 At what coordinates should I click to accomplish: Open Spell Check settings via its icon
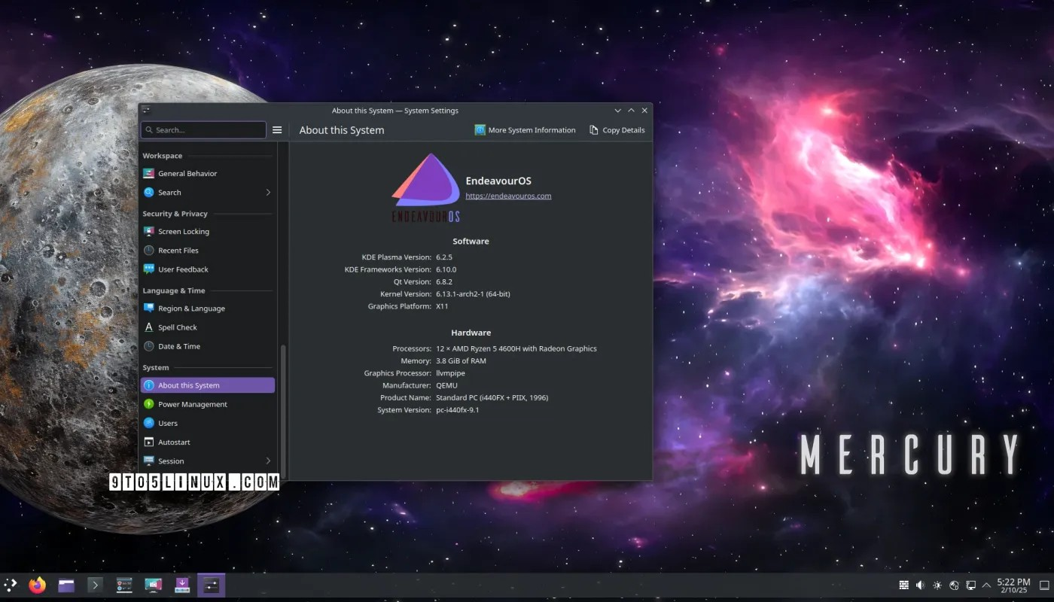151,327
